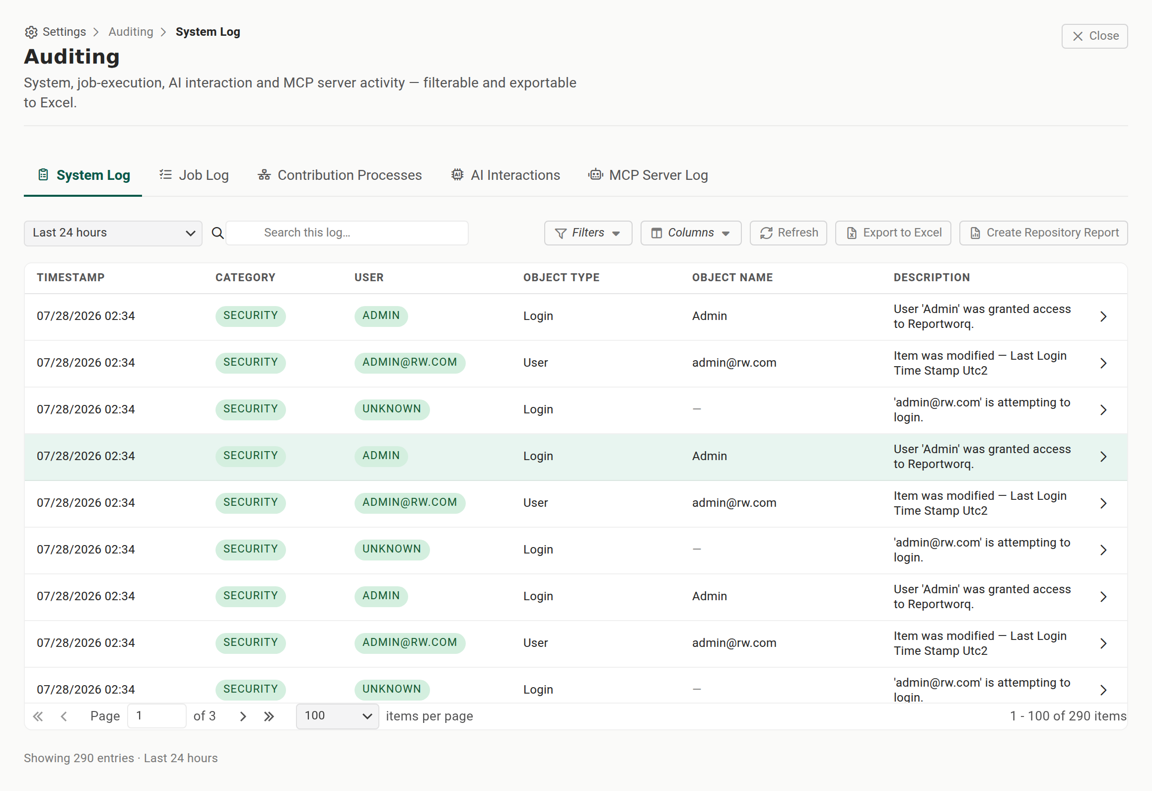The width and height of the screenshot is (1152, 791).
Task: Open the Last 24 hours time range dropdown
Action: (113, 233)
